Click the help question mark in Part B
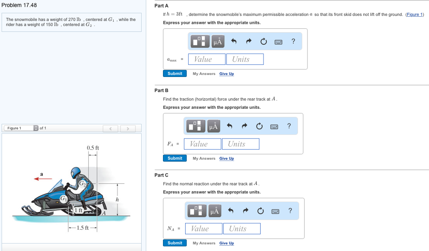429x251 pixels. (x=288, y=125)
